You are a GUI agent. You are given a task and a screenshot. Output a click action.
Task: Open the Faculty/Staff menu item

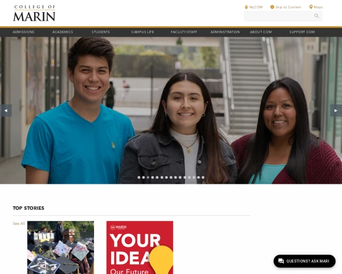point(184,32)
